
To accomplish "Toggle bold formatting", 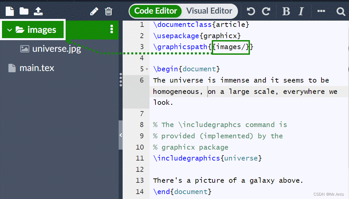I will pyautogui.click(x=286, y=11).
